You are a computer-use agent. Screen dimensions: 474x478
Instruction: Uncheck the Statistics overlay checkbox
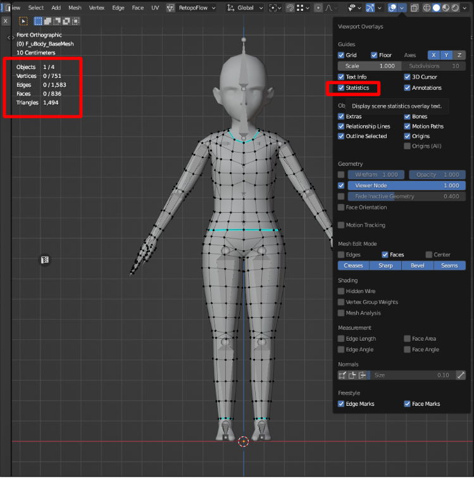[x=342, y=88]
